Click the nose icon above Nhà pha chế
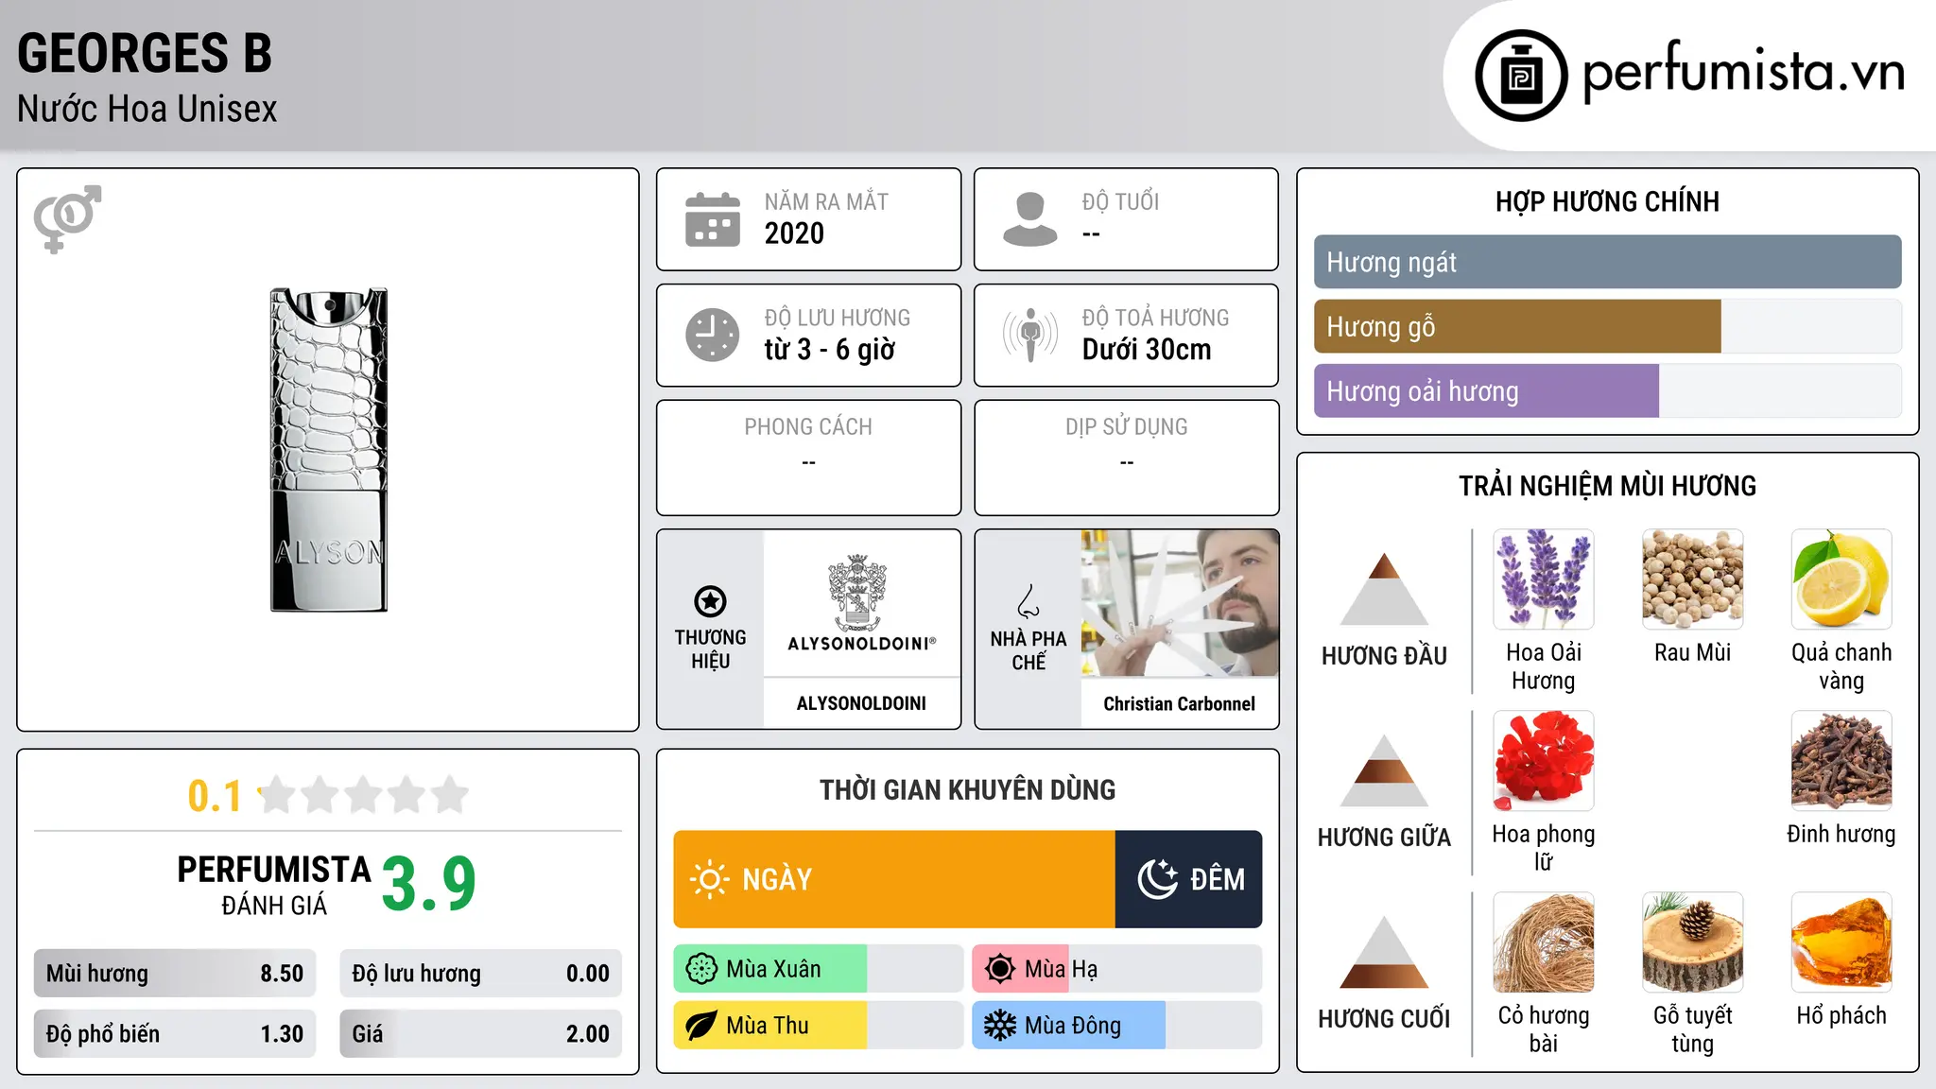Screen dimensions: 1936x1089 (1028, 601)
